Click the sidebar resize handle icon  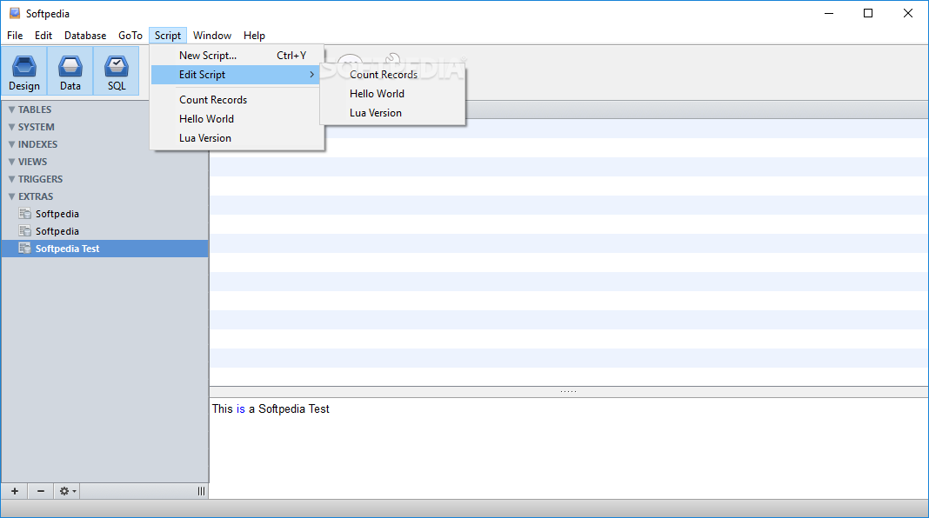[202, 491]
